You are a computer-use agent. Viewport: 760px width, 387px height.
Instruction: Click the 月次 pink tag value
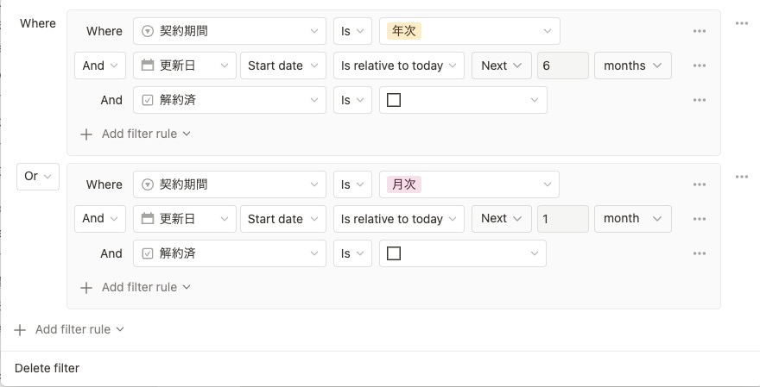tap(404, 184)
